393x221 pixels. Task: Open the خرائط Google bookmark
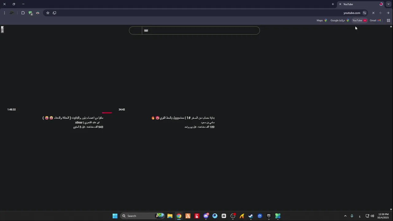pos(340,21)
